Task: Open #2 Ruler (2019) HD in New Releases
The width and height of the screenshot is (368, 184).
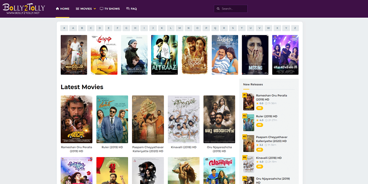Action: coord(266,116)
